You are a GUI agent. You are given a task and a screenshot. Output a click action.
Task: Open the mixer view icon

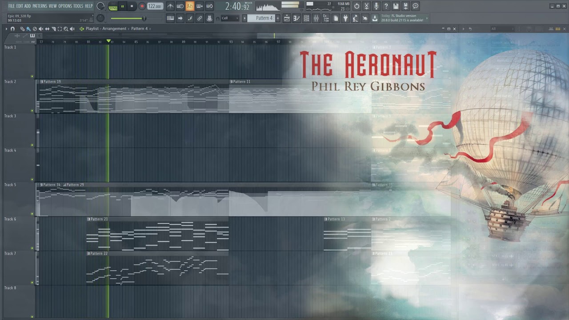(316, 18)
